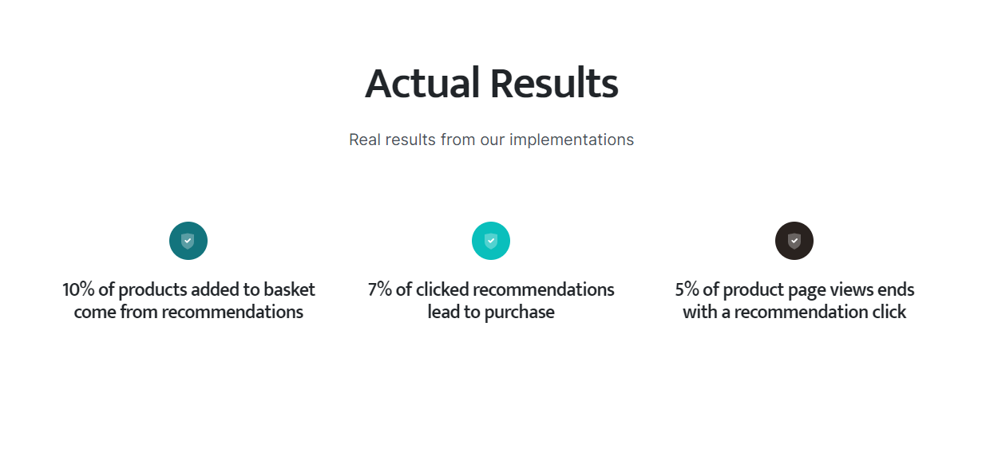Image resolution: width=986 pixels, height=472 pixels.
Task: Click the 10% of products added to basket line
Action: tap(189, 289)
